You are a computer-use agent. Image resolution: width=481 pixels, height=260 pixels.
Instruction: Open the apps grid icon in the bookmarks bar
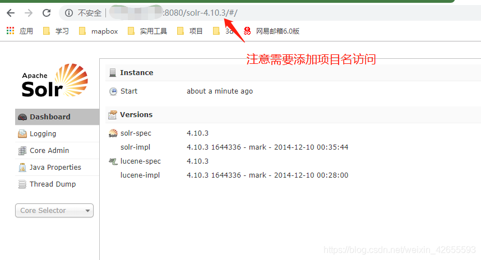click(11, 31)
